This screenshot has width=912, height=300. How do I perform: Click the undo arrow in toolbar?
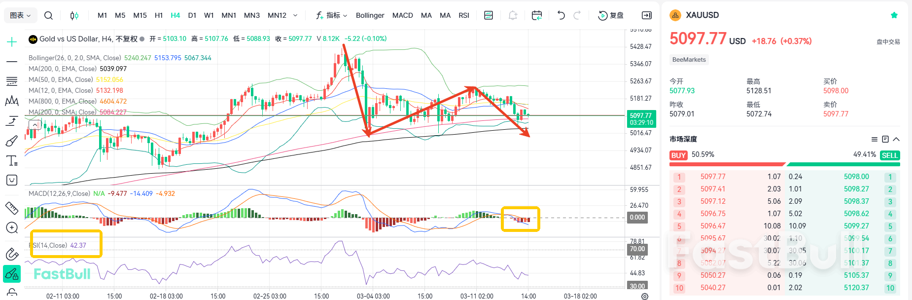561,15
